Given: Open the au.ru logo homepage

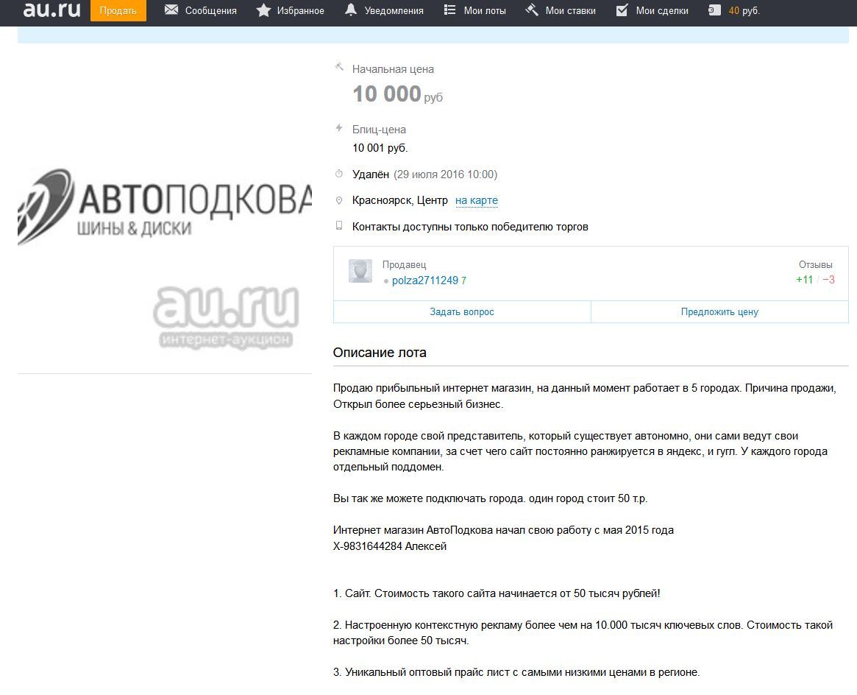Looking at the screenshot, I should coord(52,10).
